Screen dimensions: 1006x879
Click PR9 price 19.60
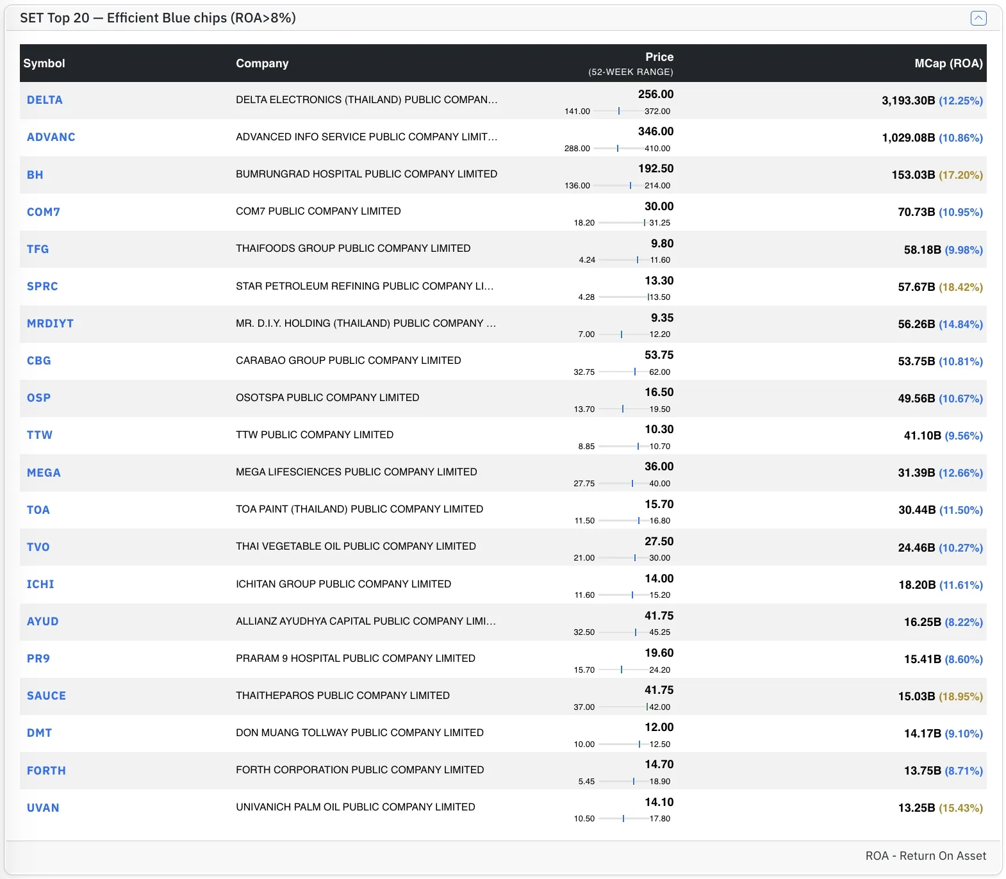659,653
